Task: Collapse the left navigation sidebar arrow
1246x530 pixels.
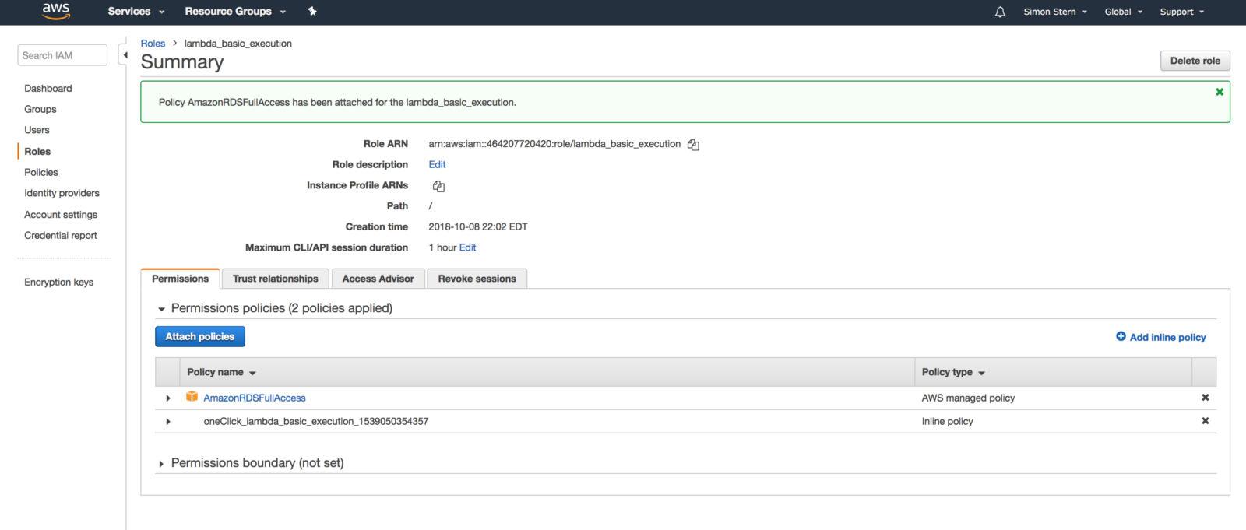Action: [125, 55]
